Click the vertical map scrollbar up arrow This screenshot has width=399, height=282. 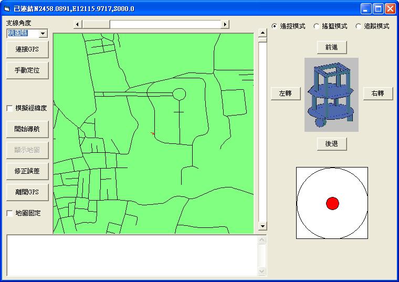[x=262, y=33]
